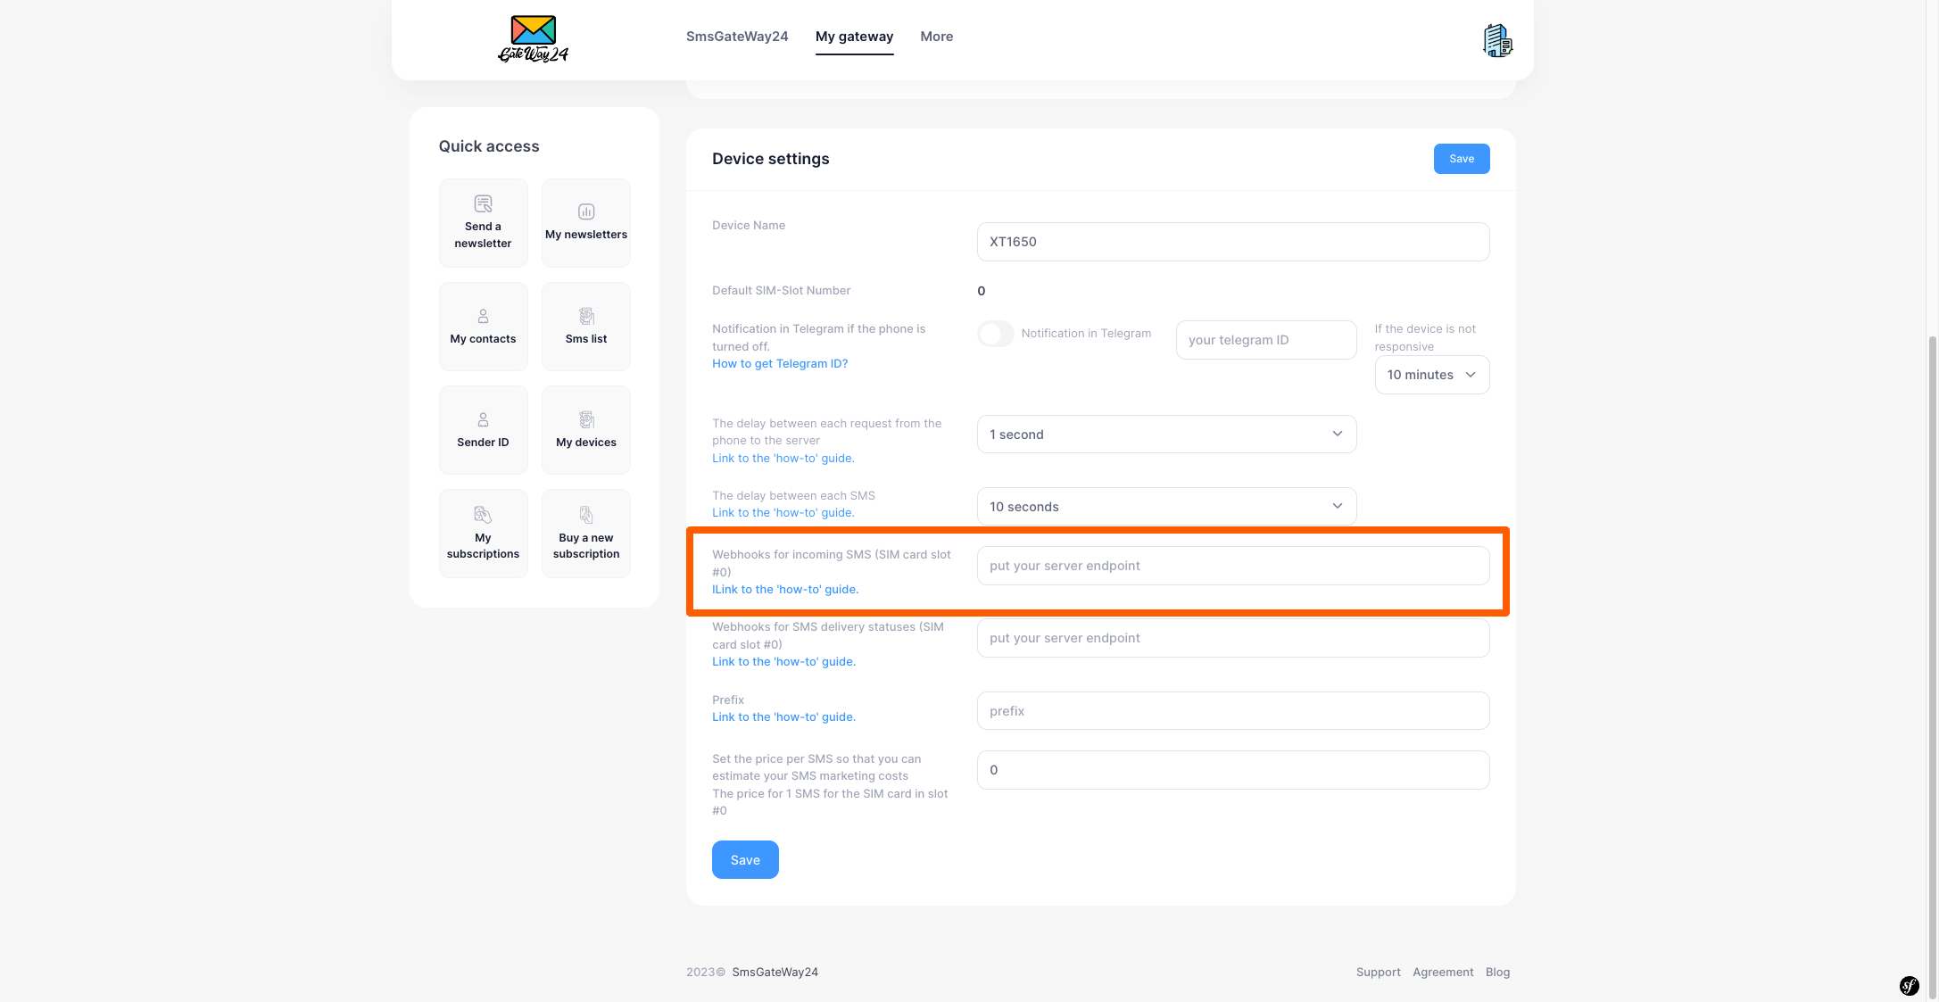The image size is (1939, 1002).
Task: Expand the 10 minutes dropdown
Action: 1431,375
